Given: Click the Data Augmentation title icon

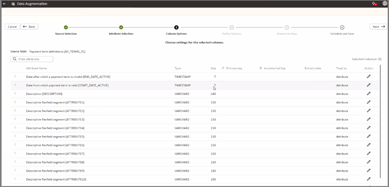Looking at the screenshot, I should pyautogui.click(x=13, y=4).
